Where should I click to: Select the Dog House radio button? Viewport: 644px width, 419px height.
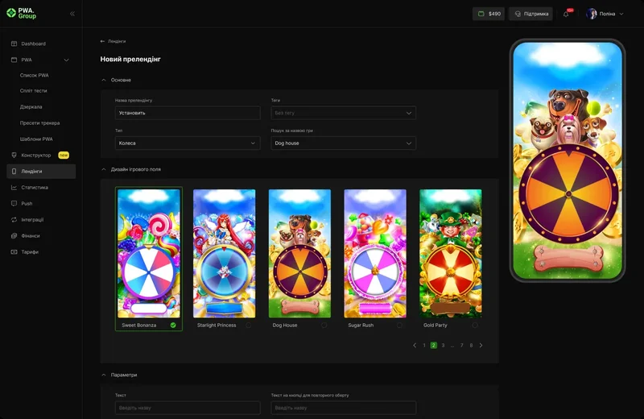(x=324, y=325)
